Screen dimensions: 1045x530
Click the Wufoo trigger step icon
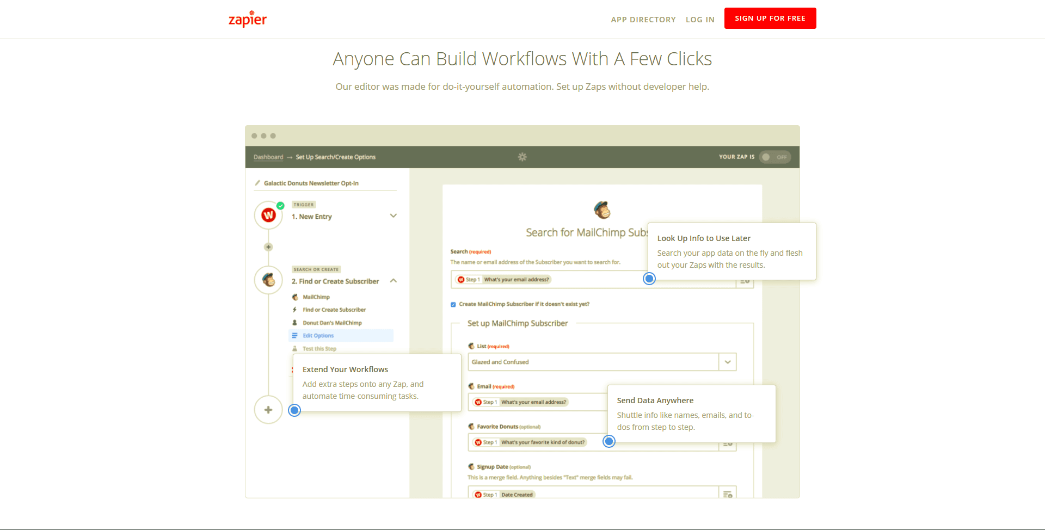tap(268, 215)
